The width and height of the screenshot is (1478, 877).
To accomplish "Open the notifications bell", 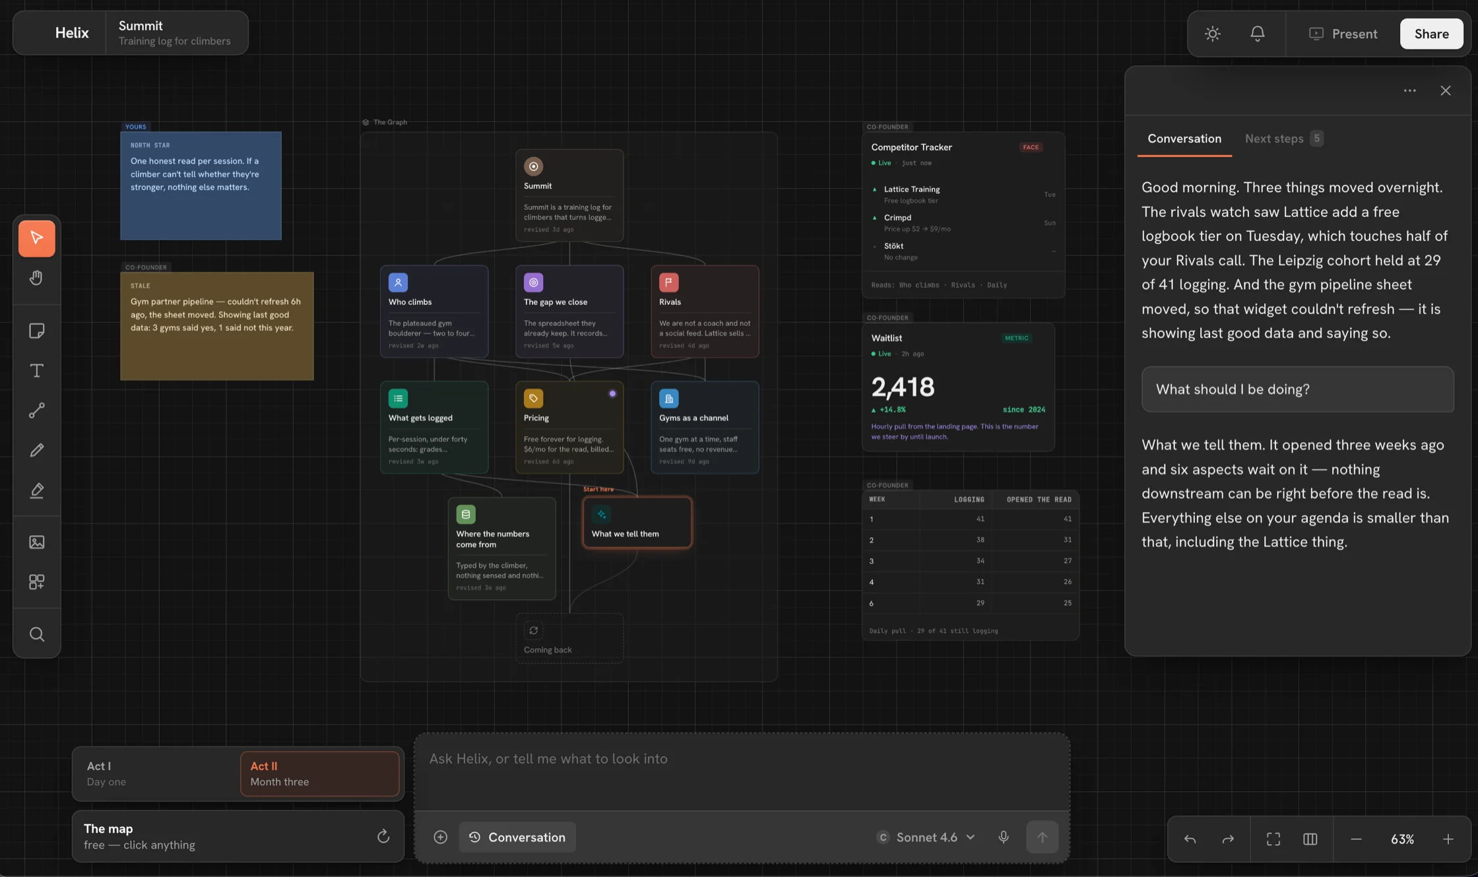I will pos(1258,34).
